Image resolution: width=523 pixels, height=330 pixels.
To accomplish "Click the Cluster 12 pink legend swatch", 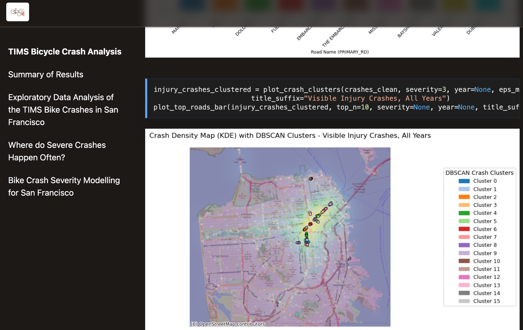I will click(464, 277).
